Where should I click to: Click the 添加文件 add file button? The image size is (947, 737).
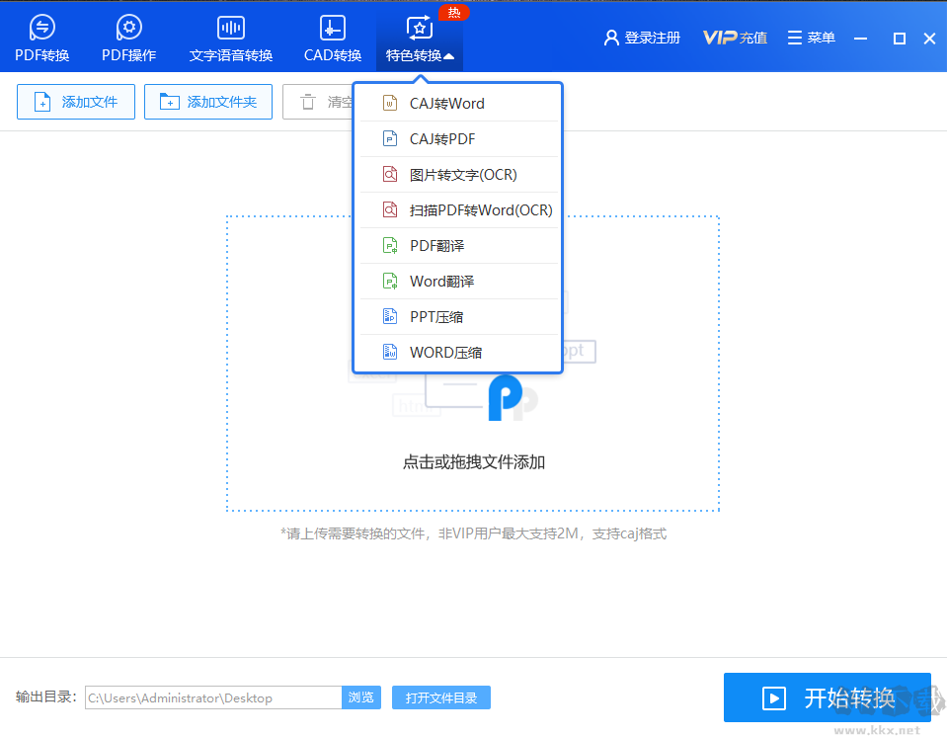76,102
